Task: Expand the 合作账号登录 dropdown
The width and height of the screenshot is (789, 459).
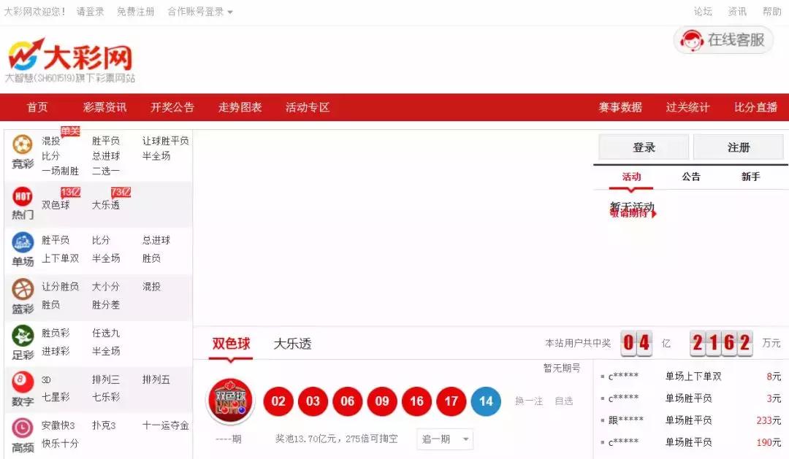Action: (x=196, y=12)
